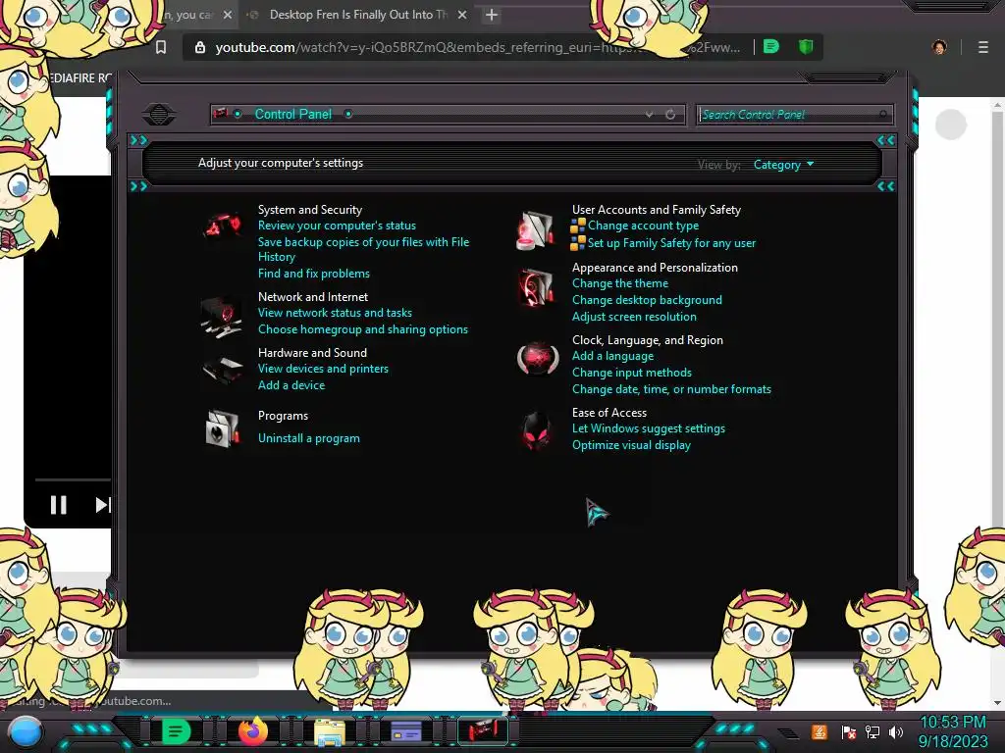Open Firefox from the taskbar
Image resolution: width=1005 pixels, height=753 pixels.
click(x=252, y=730)
